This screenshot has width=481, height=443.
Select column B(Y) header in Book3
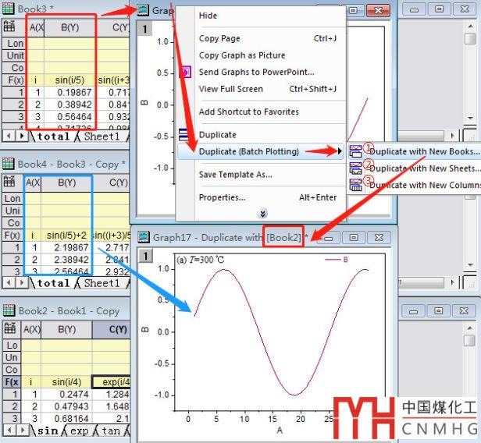[x=70, y=27]
